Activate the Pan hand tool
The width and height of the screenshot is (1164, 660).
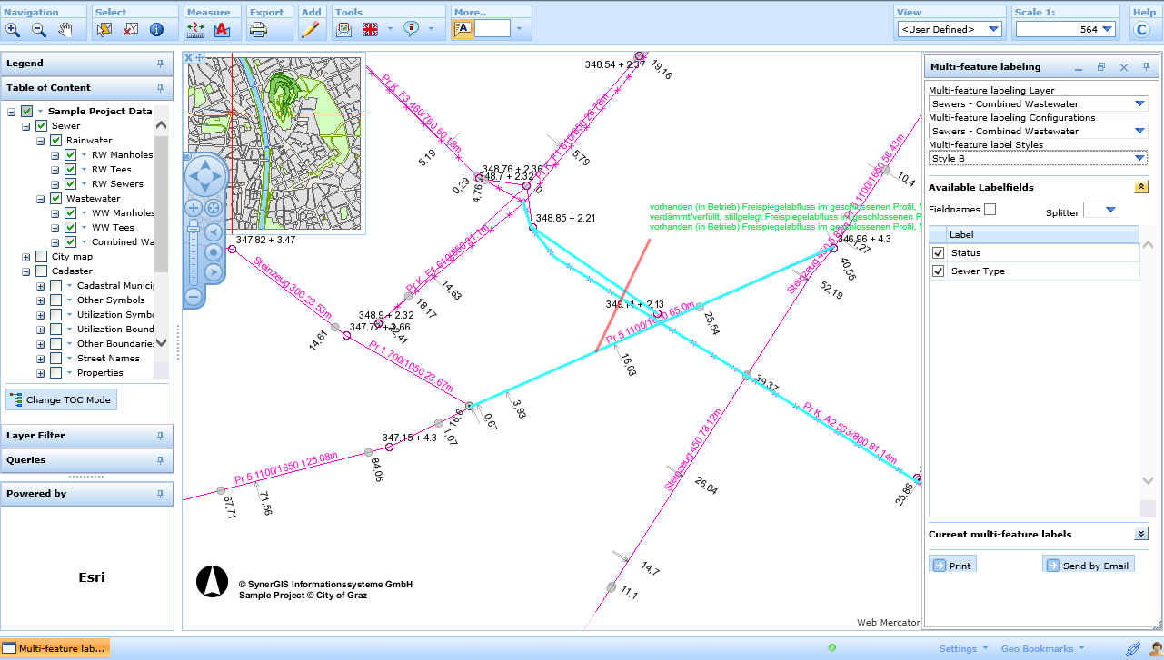click(65, 29)
